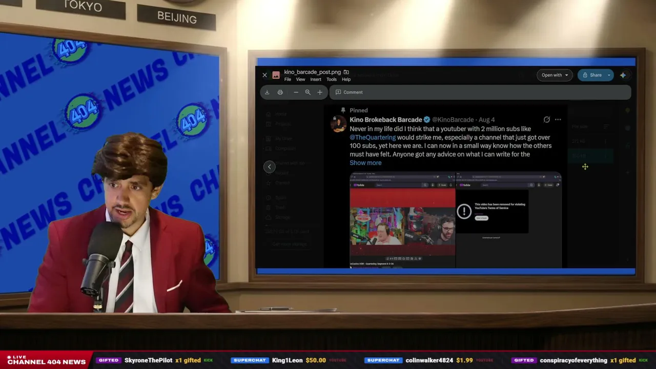Screen dimensions: 656x369
Task: Click the Kino Brokeback Barcade profile avatar
Action: tap(338, 124)
